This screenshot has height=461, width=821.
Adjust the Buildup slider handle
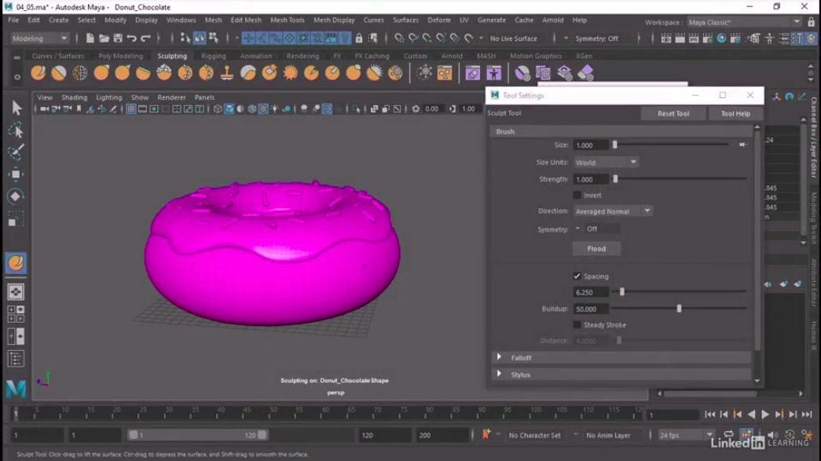[x=679, y=309]
